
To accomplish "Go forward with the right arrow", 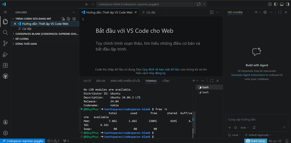I will 93,4.
